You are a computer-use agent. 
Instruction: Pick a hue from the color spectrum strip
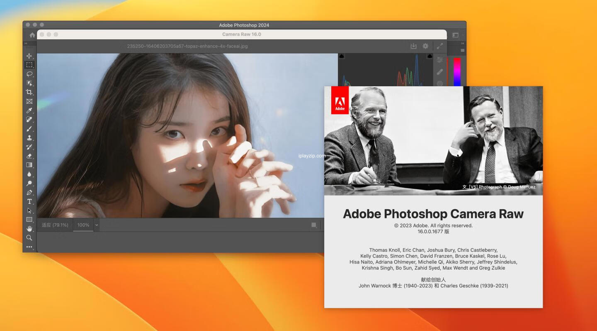457,72
